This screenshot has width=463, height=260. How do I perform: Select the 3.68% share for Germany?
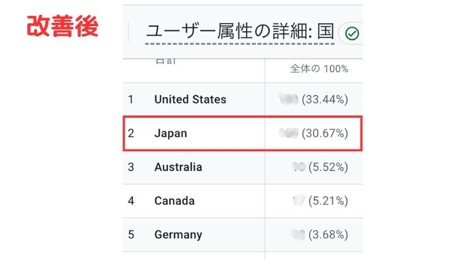click(x=328, y=234)
